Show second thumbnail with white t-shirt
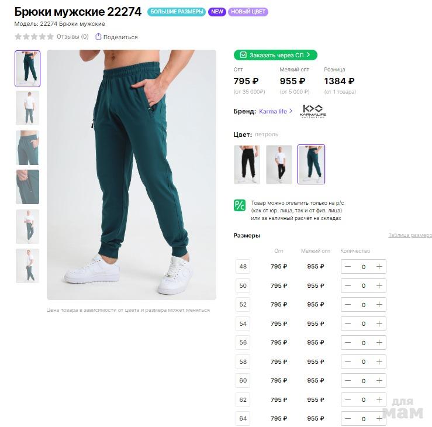The height and width of the screenshot is (427, 432). tap(27, 108)
